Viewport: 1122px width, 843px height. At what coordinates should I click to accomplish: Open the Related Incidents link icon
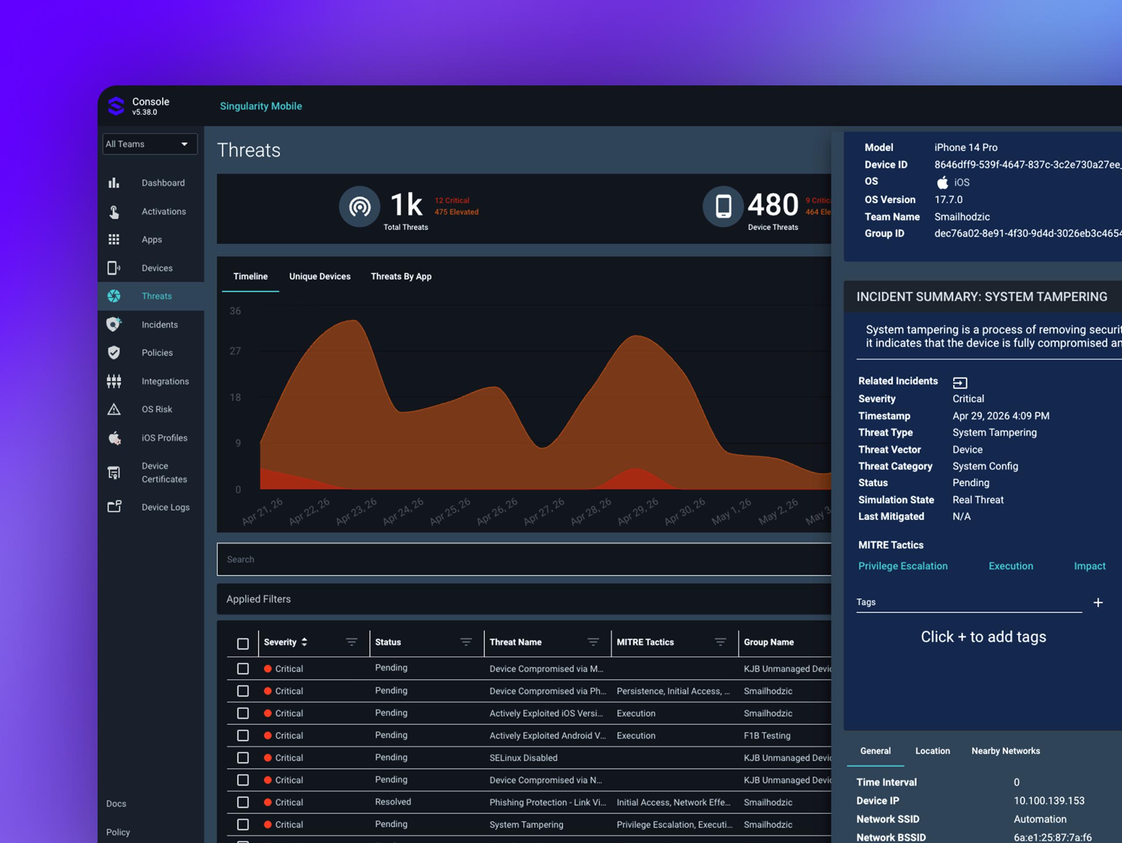point(960,382)
